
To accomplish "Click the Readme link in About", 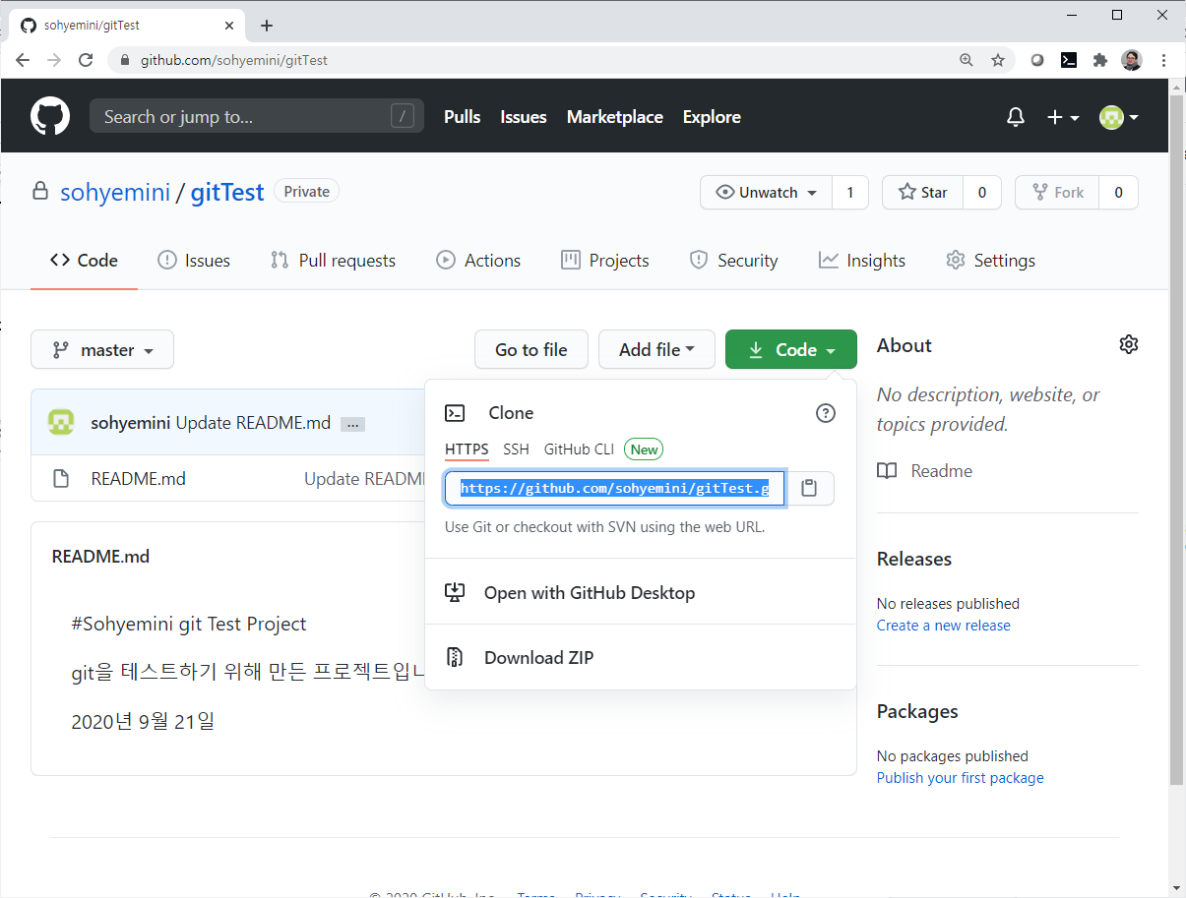I will click(942, 471).
